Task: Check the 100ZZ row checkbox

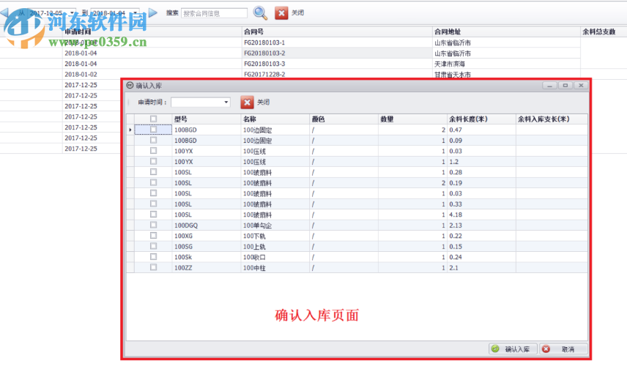Action: click(x=153, y=267)
